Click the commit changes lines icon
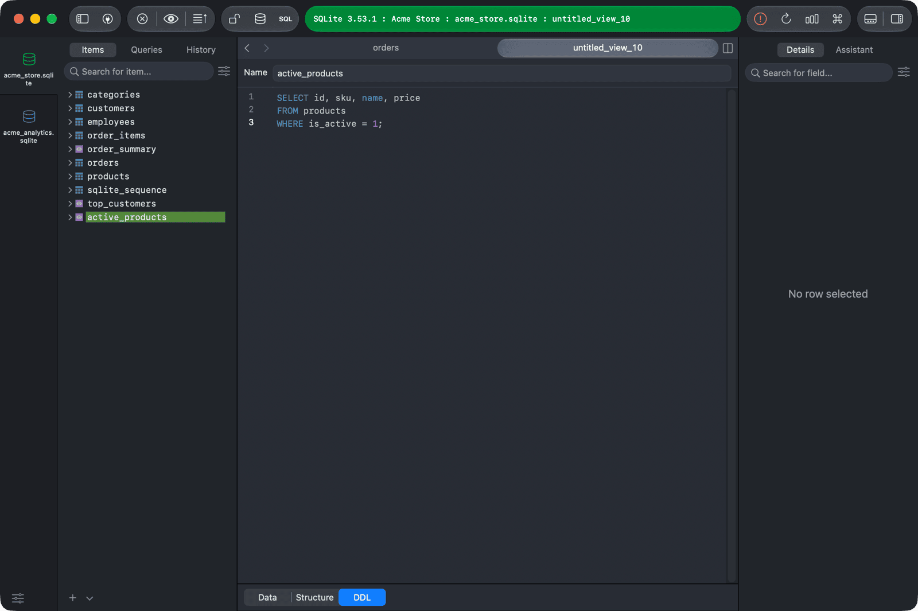918x611 pixels. click(200, 19)
